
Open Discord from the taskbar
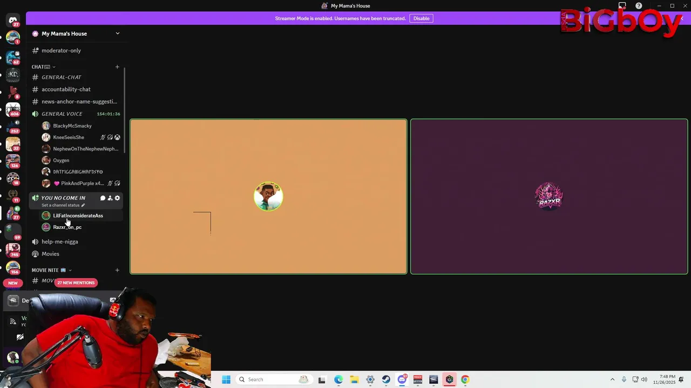click(x=402, y=379)
